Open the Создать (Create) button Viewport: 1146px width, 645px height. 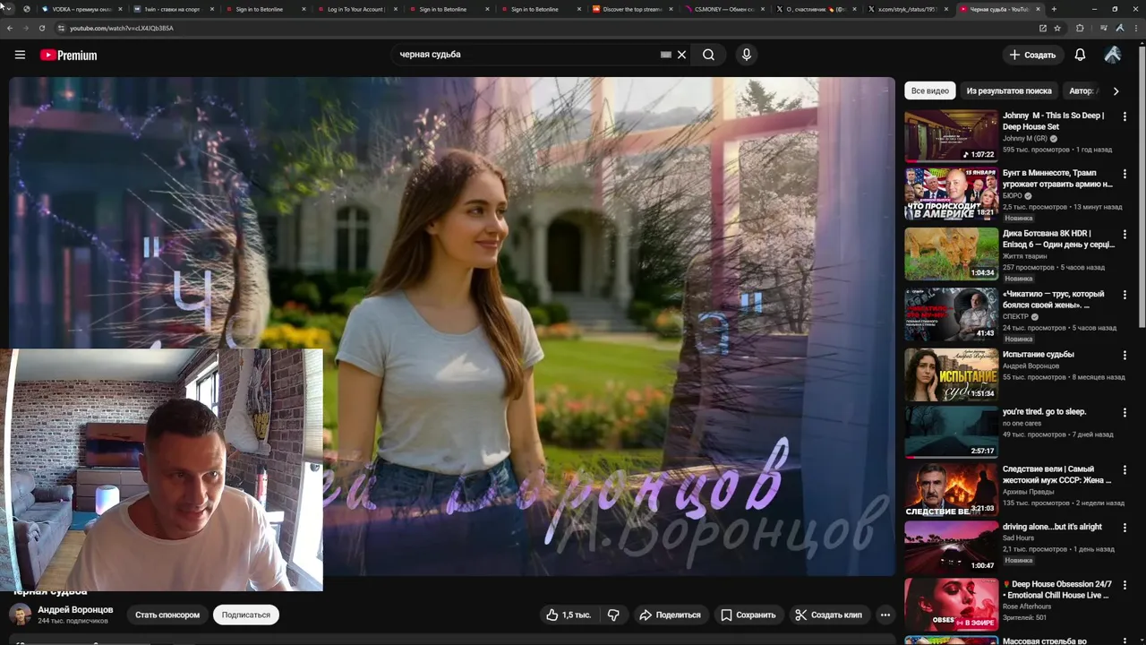pos(1032,55)
